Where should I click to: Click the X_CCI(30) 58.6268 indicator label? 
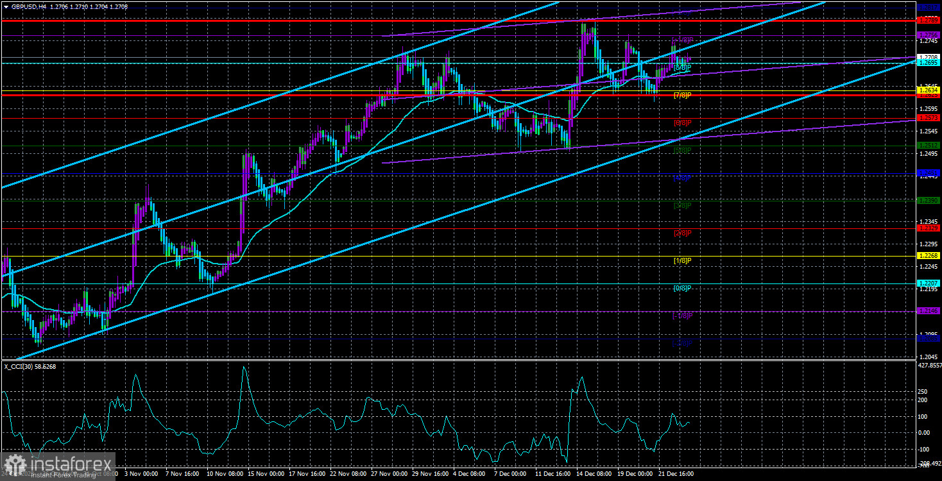point(30,366)
